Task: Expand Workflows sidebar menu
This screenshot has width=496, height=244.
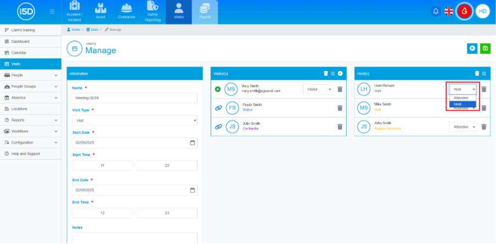Action: 31,131
